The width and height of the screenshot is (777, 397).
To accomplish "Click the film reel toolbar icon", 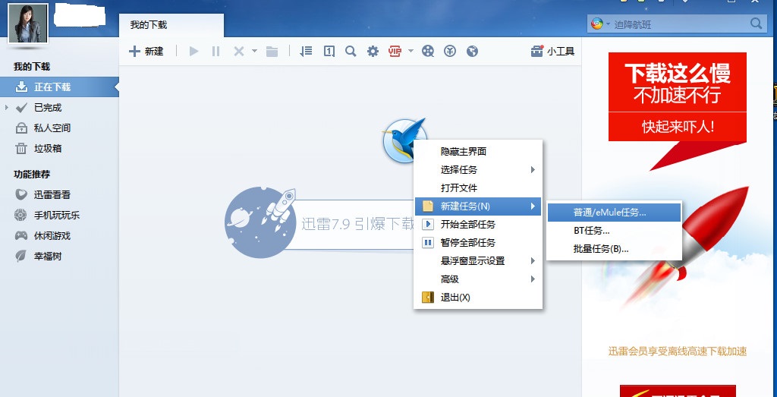I will [428, 51].
